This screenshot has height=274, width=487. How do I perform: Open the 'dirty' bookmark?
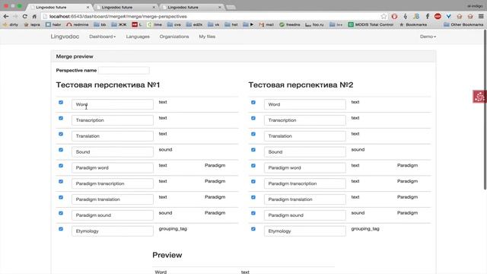[x=11, y=24]
